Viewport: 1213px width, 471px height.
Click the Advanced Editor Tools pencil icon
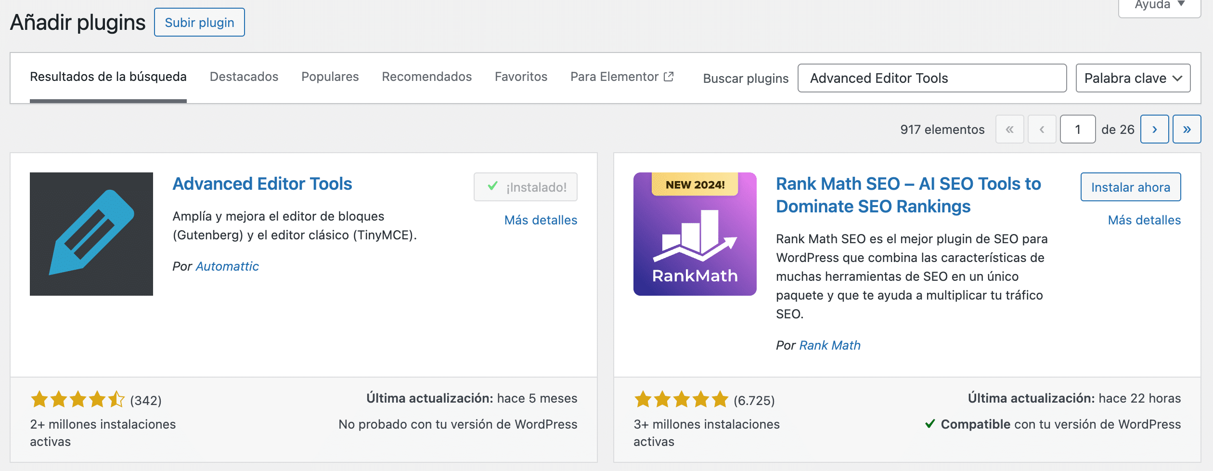[91, 234]
